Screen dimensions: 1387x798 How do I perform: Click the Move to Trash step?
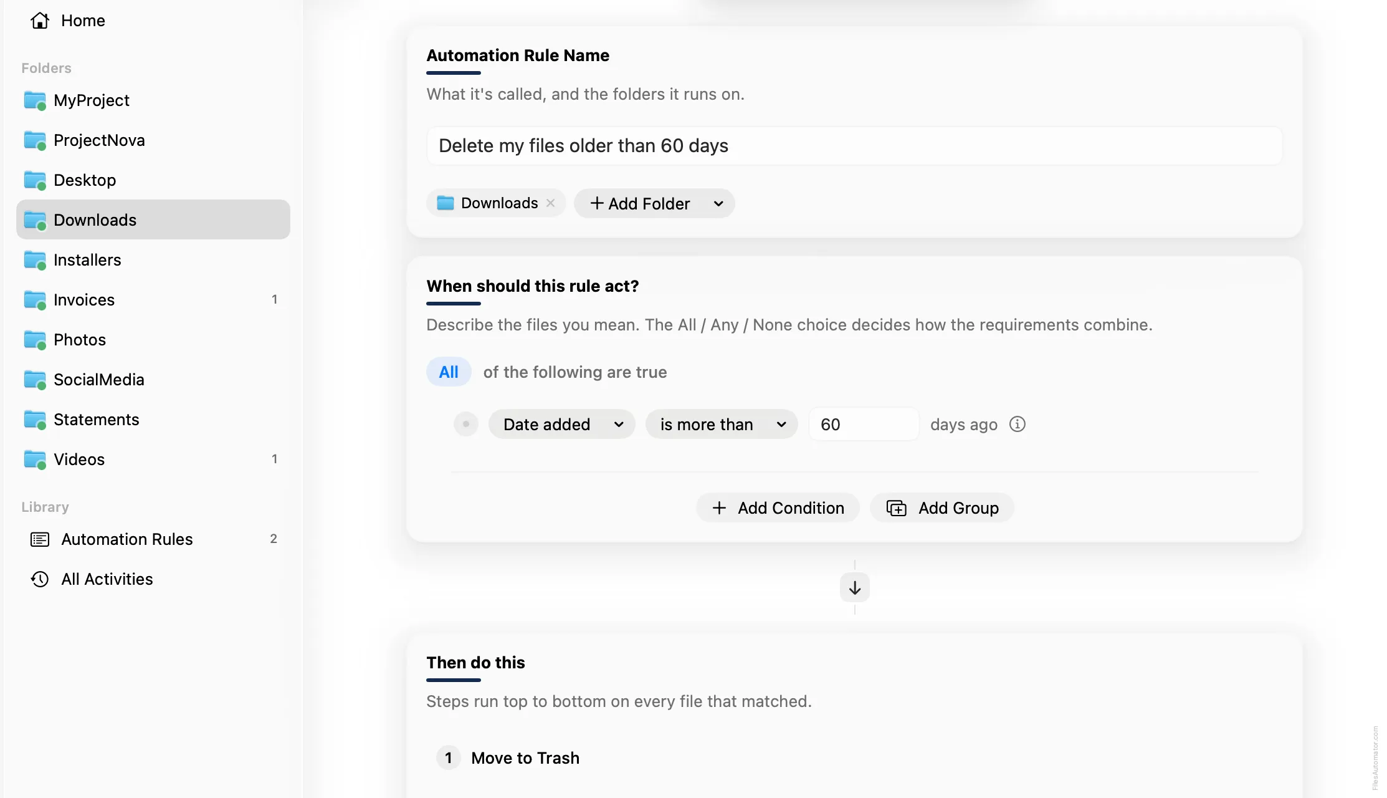point(525,758)
